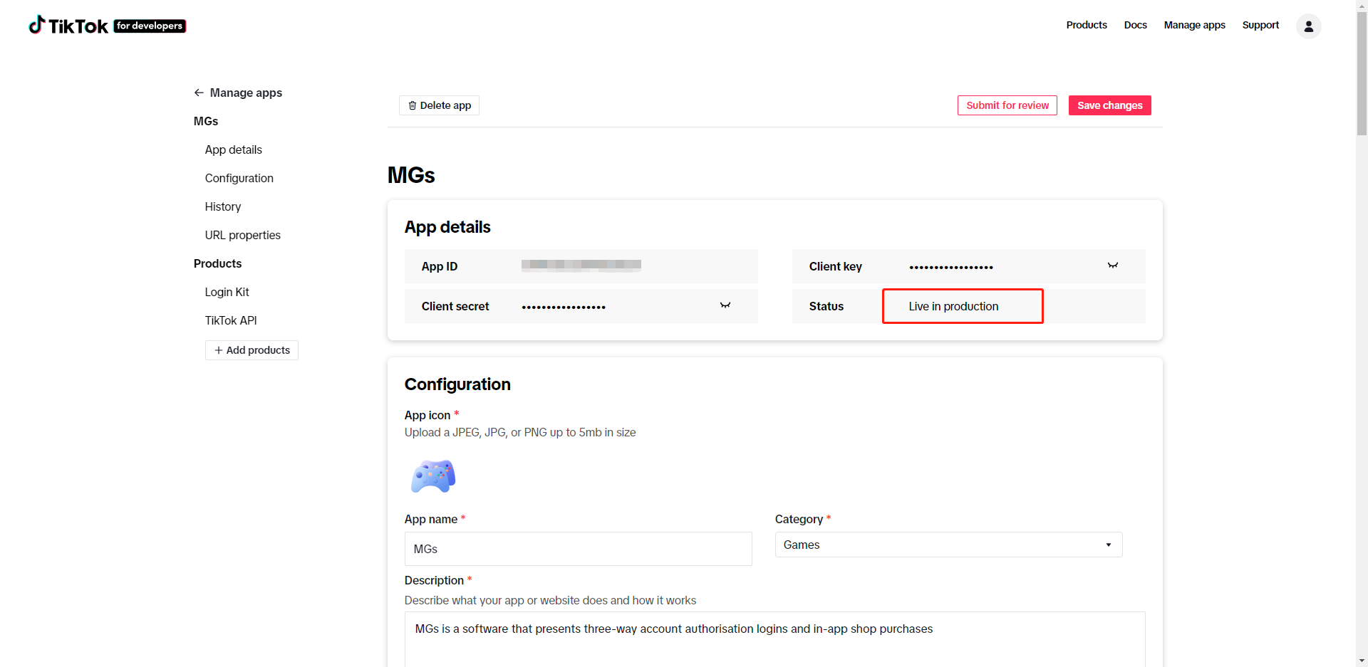Go to Configuration in sidebar
The image size is (1368, 667).
point(239,178)
